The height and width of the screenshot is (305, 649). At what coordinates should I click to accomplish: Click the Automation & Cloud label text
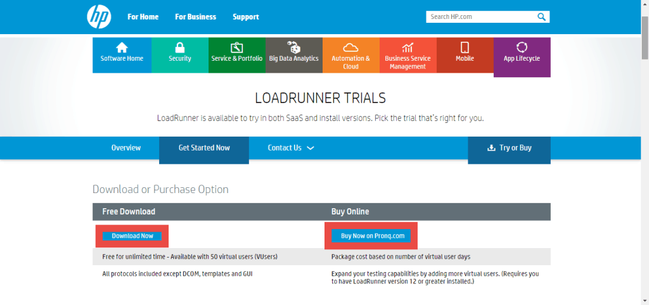[350, 63]
